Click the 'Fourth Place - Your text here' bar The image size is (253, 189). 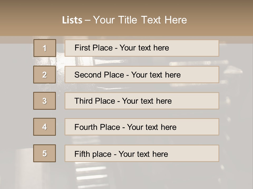[142, 127]
